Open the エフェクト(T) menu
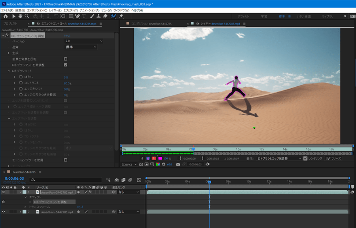 [70, 10]
